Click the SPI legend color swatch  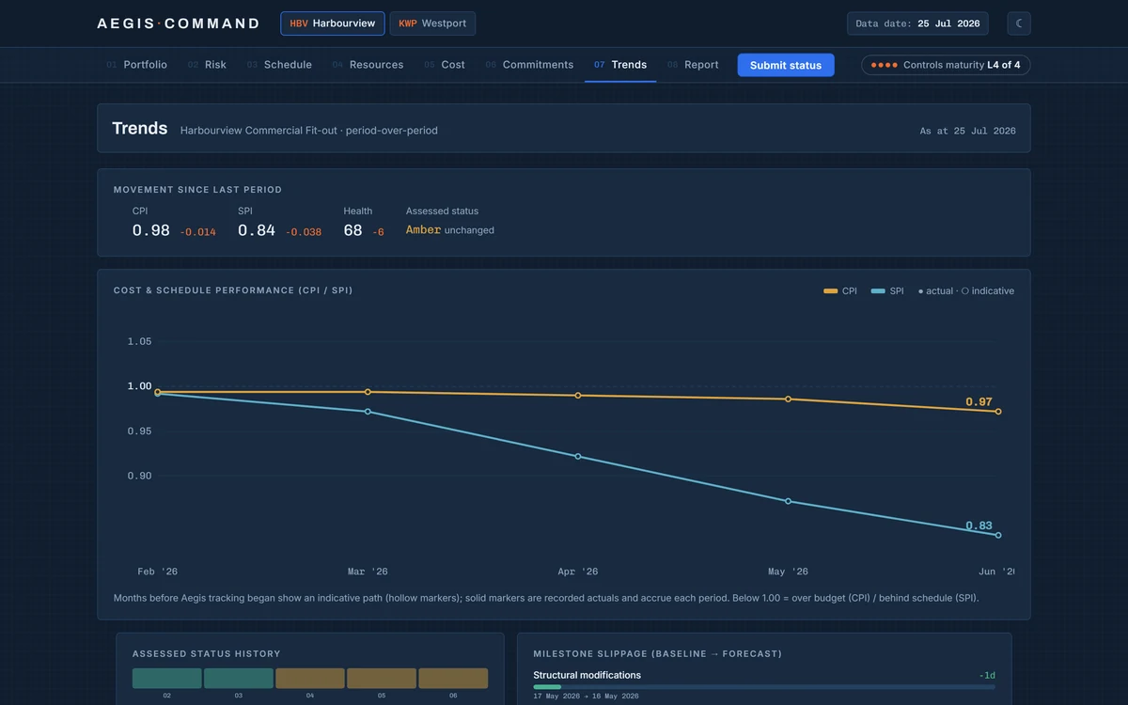(878, 291)
